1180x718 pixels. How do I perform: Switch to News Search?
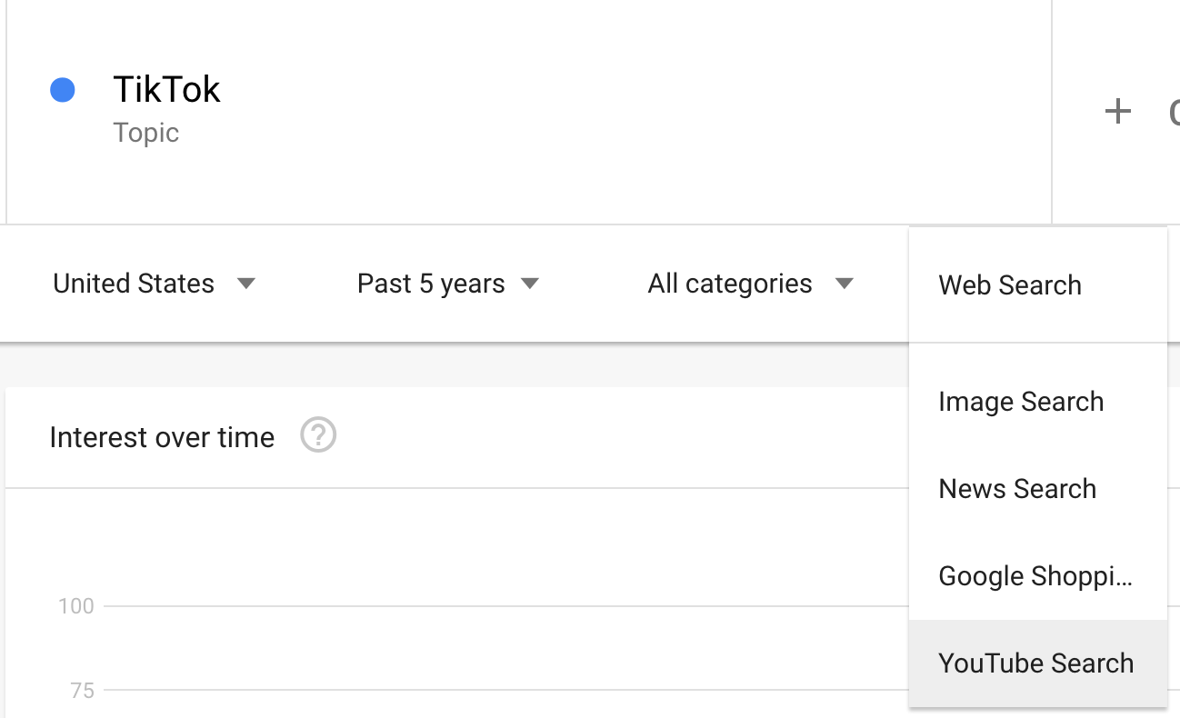(x=1016, y=489)
